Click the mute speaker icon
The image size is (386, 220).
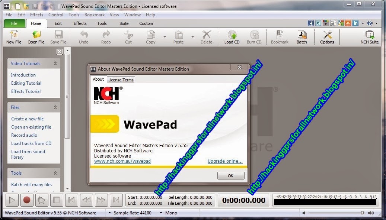pos(304,213)
